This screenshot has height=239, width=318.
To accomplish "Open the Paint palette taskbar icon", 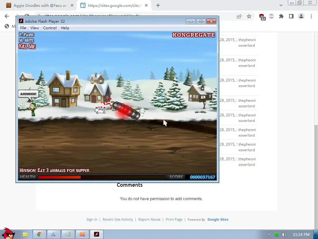I will (x=68, y=235).
